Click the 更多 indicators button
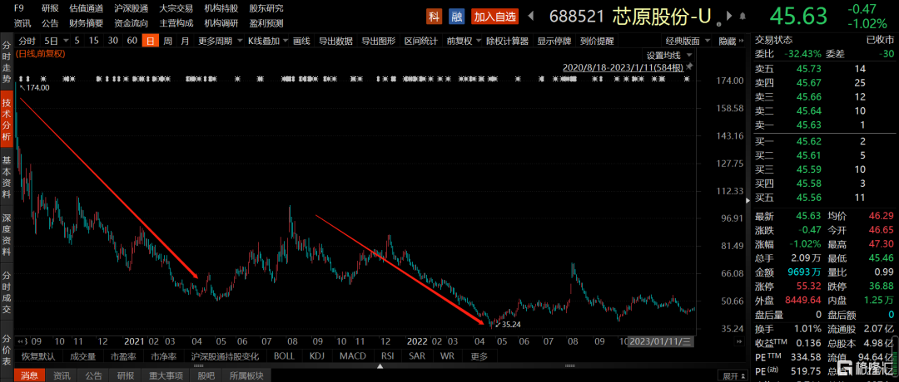Image resolution: width=899 pixels, height=382 pixels. [x=479, y=356]
